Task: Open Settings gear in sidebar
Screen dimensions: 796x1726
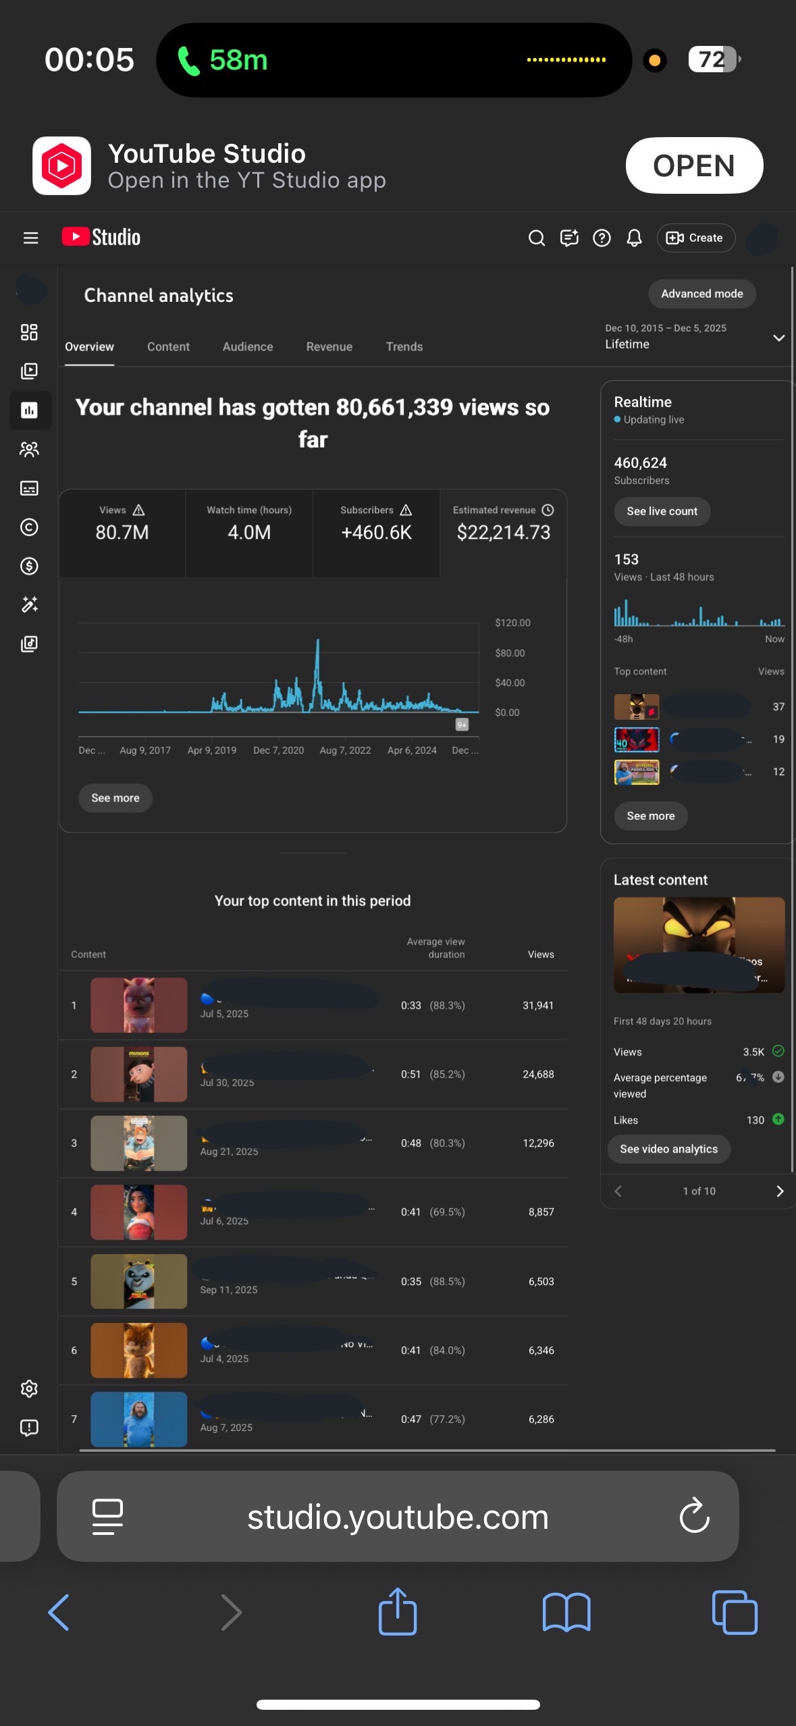Action: 29,1388
